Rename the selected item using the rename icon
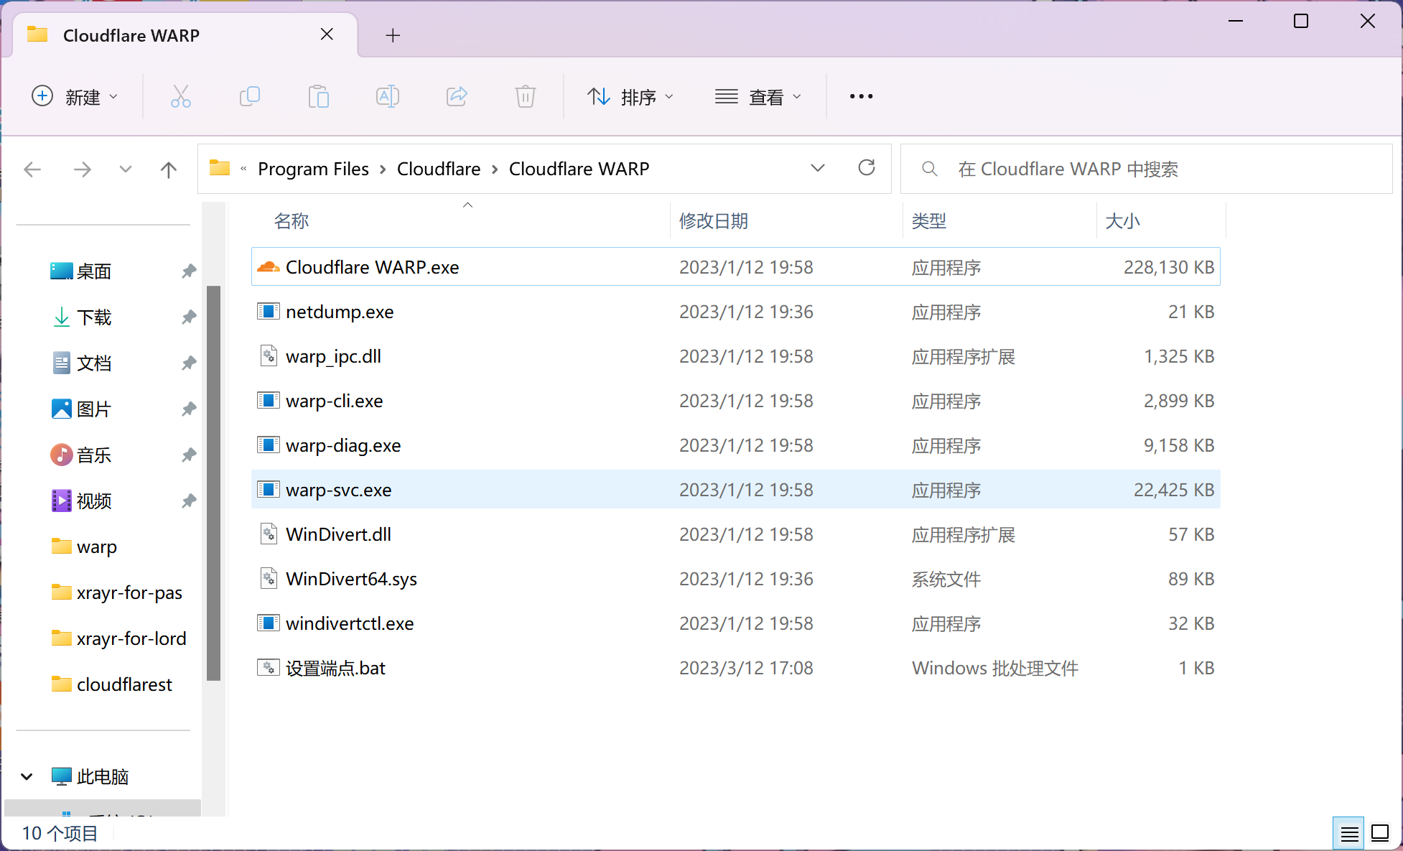 point(387,96)
